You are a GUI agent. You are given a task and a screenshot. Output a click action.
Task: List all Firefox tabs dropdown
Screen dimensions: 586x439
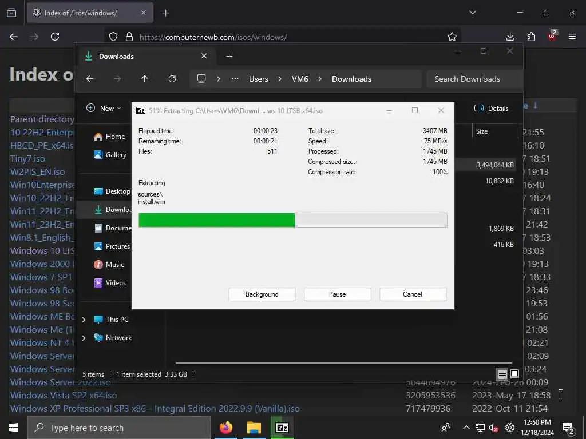(472, 13)
